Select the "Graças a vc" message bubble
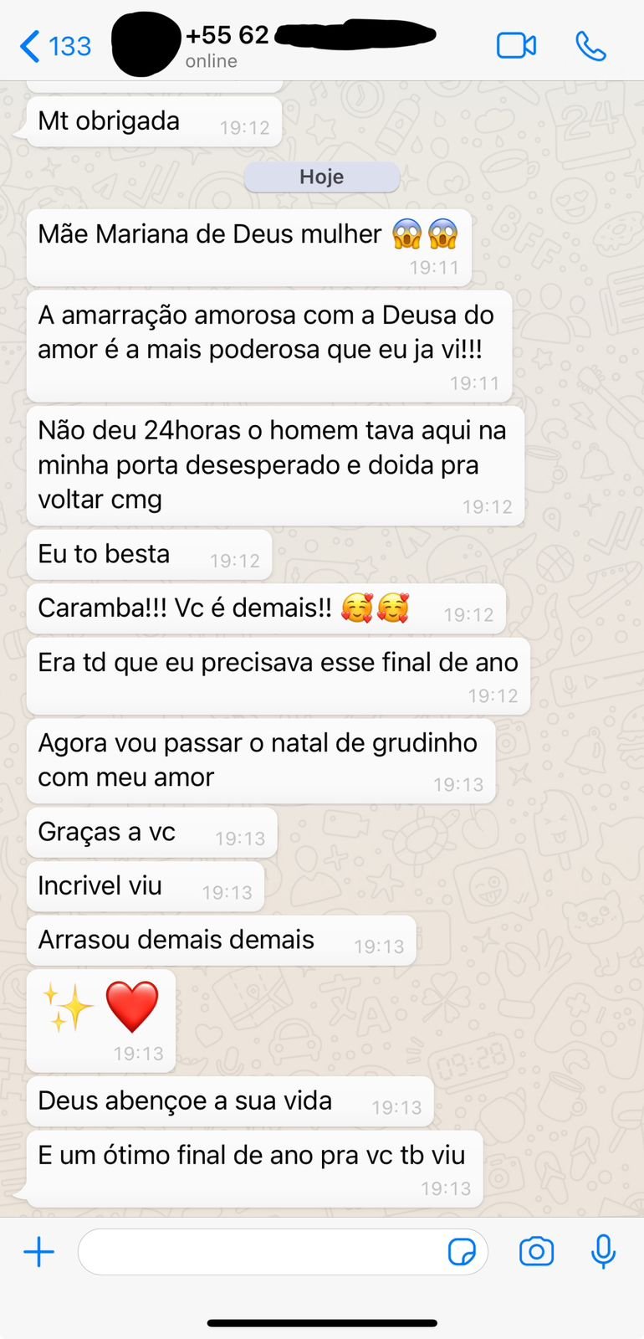The height and width of the screenshot is (1339, 644). [x=151, y=833]
